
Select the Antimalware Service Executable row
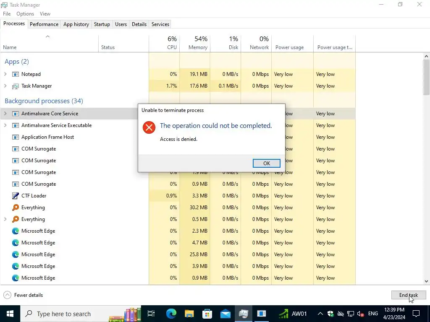[178, 125]
